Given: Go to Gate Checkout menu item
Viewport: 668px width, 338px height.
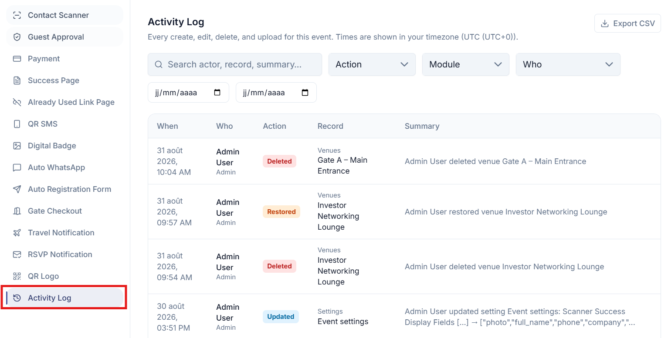Looking at the screenshot, I should tap(65, 211).
